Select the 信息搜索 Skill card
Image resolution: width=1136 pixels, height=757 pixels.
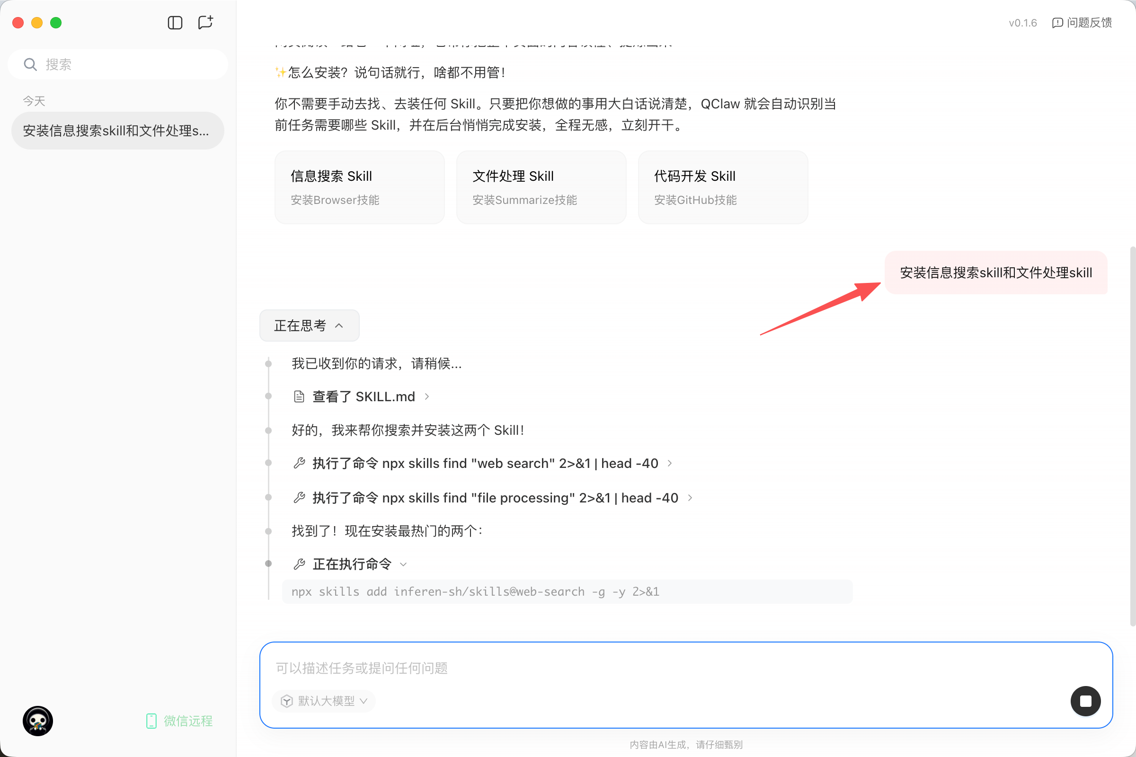point(359,187)
